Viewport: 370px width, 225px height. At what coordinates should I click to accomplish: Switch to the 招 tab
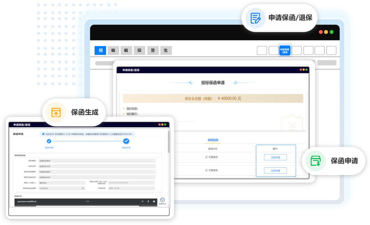pyautogui.click(x=100, y=50)
